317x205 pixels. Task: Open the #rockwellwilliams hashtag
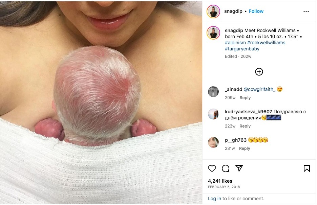[266, 43]
